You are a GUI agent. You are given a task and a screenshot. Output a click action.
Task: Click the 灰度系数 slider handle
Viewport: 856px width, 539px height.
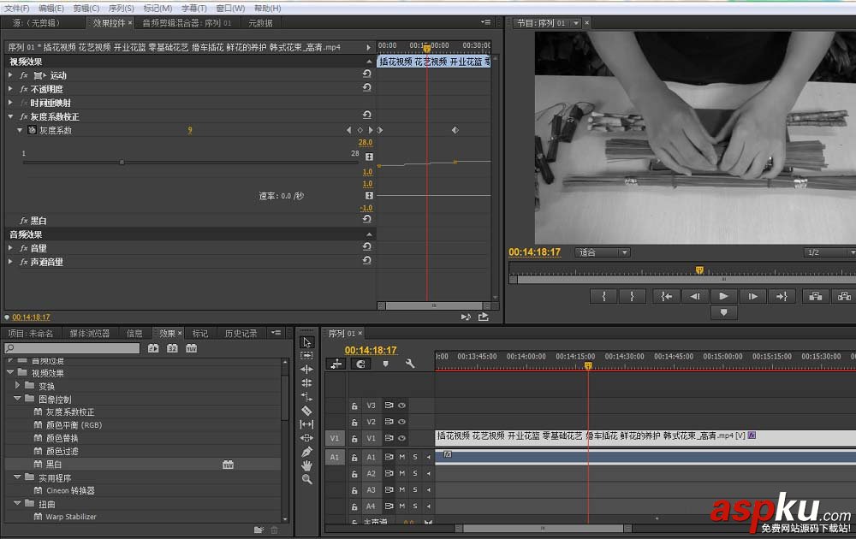122,162
